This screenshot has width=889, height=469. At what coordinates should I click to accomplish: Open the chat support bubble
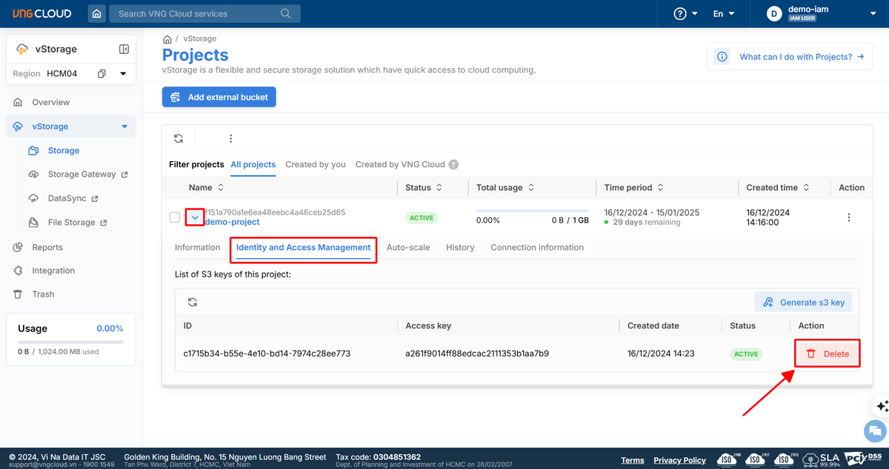(x=875, y=431)
